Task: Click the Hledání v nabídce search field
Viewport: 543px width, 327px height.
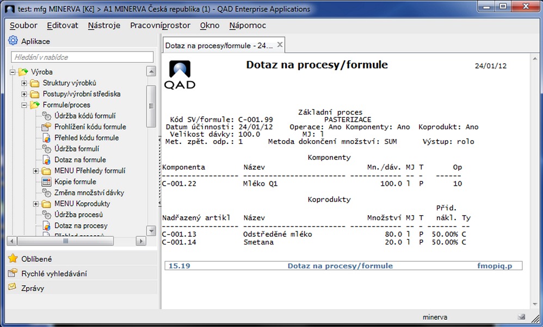Action: pyautogui.click(x=82, y=57)
